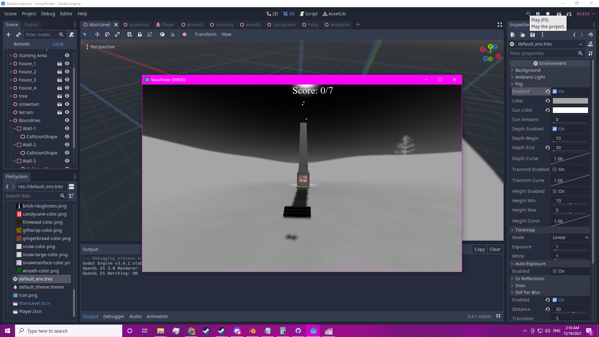
Task: Open Tonemap Mode dropdown
Action: pyautogui.click(x=570, y=237)
